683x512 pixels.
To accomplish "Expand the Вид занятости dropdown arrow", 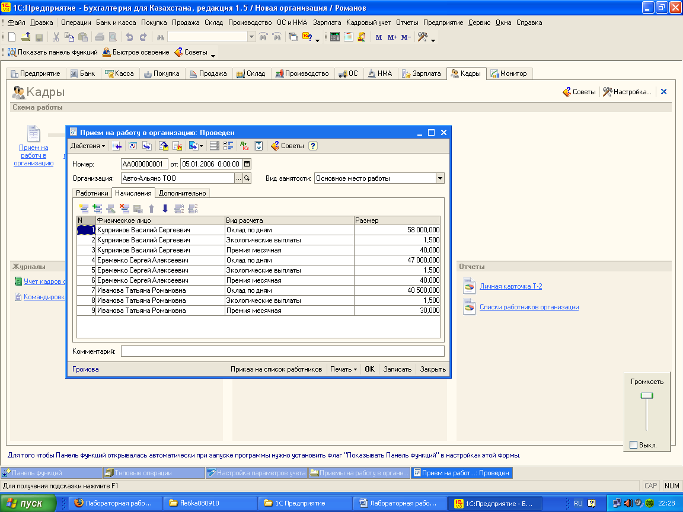I will point(440,178).
